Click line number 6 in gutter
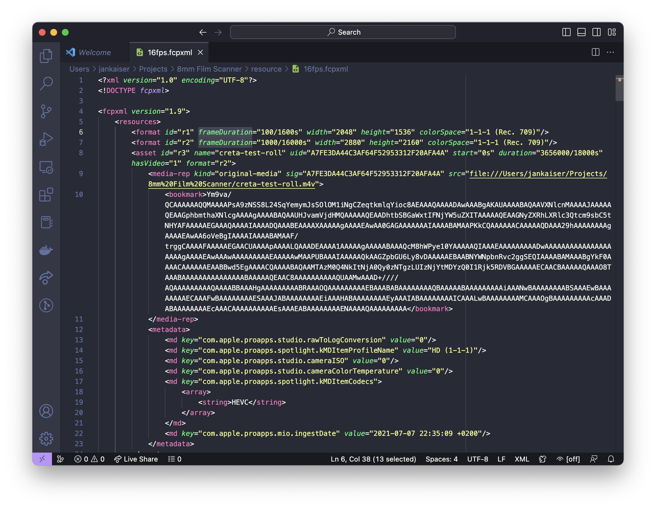This screenshot has height=508, width=656. pos(81,132)
